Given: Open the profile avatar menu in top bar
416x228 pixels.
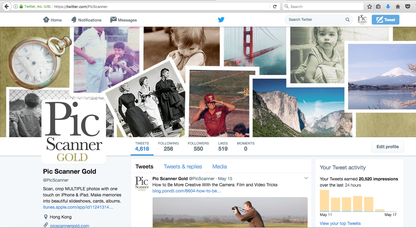Looking at the screenshot, I should pos(362,20).
